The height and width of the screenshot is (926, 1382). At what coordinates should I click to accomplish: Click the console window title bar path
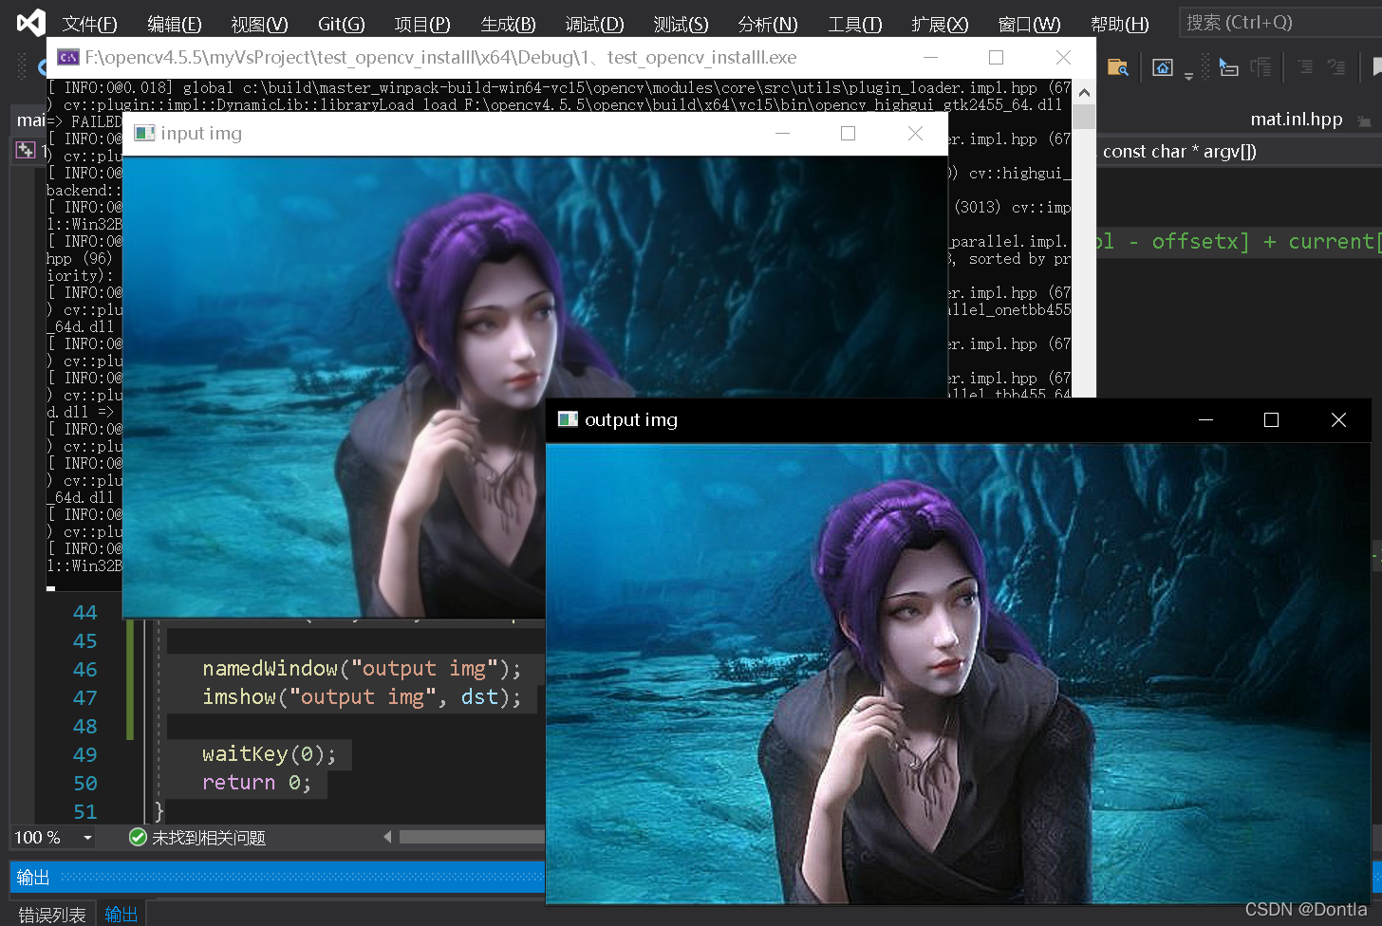tap(440, 57)
